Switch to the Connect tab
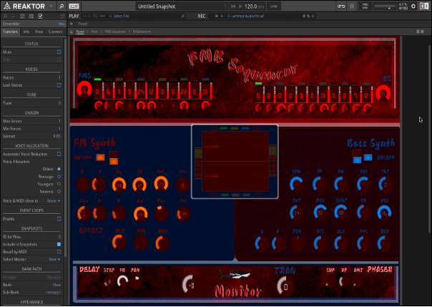This screenshot has width=432, height=307. tap(55, 31)
